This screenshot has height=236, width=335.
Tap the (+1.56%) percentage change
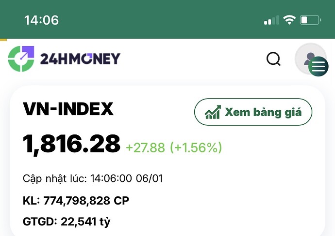tap(196, 147)
